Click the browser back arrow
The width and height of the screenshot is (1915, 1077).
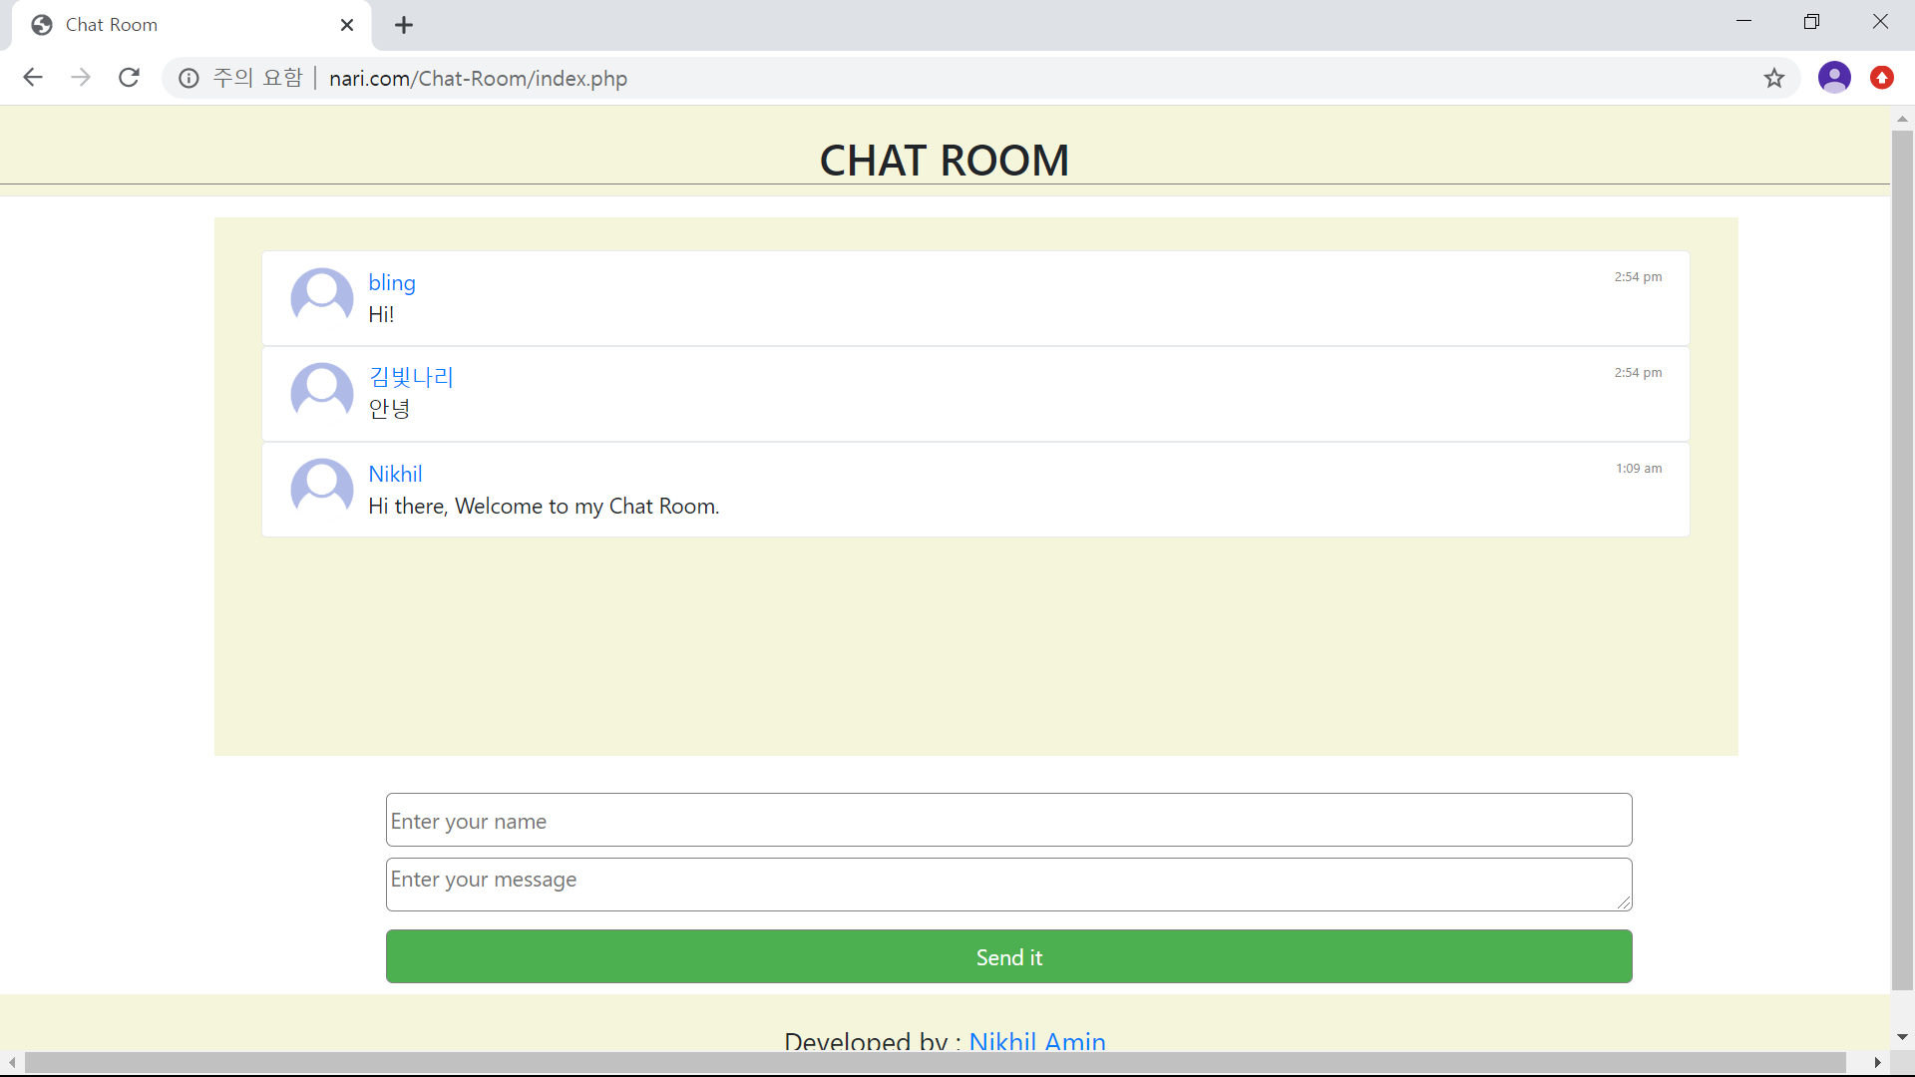point(33,78)
